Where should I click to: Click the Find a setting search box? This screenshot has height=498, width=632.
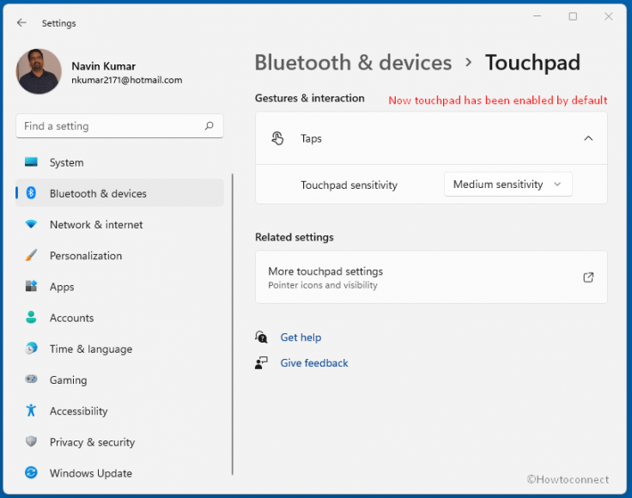coord(119,126)
